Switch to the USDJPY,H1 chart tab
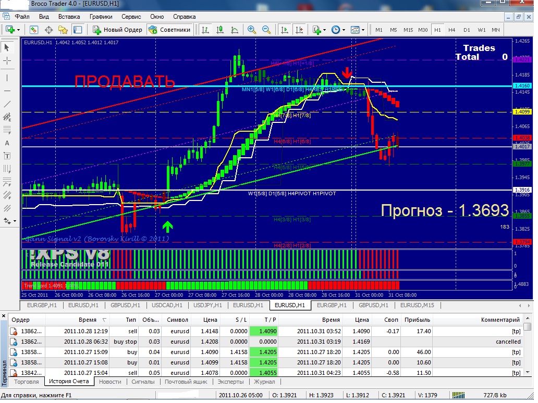 (x=207, y=305)
